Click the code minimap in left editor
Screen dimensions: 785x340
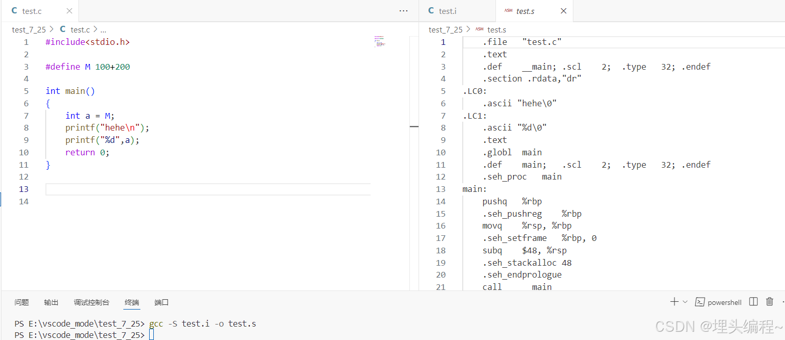(x=380, y=42)
